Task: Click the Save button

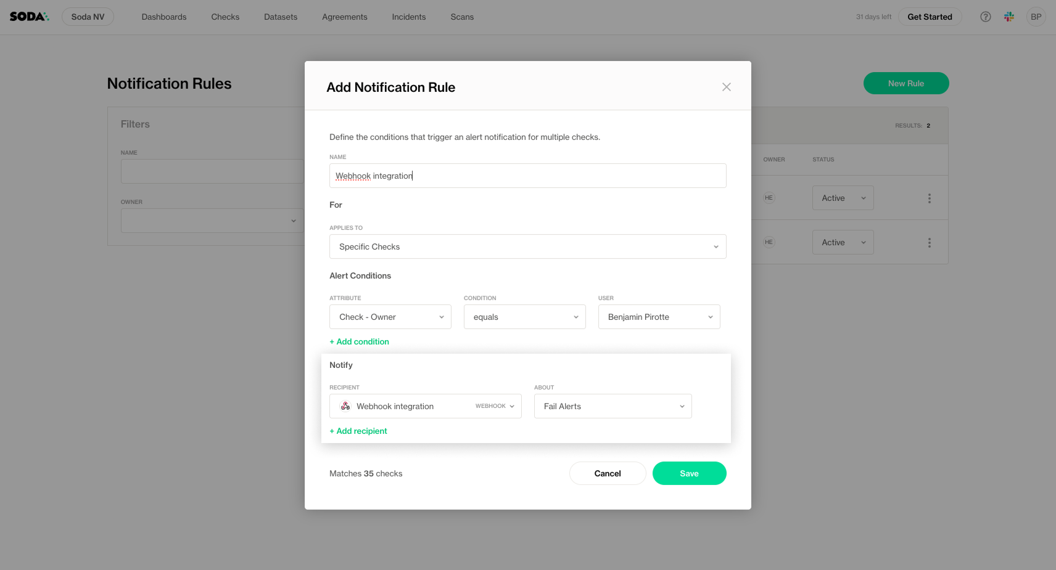Action: (689, 473)
